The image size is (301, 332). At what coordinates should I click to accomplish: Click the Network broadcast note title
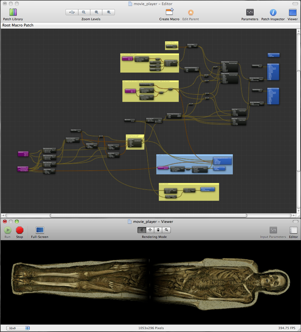coord(164,184)
